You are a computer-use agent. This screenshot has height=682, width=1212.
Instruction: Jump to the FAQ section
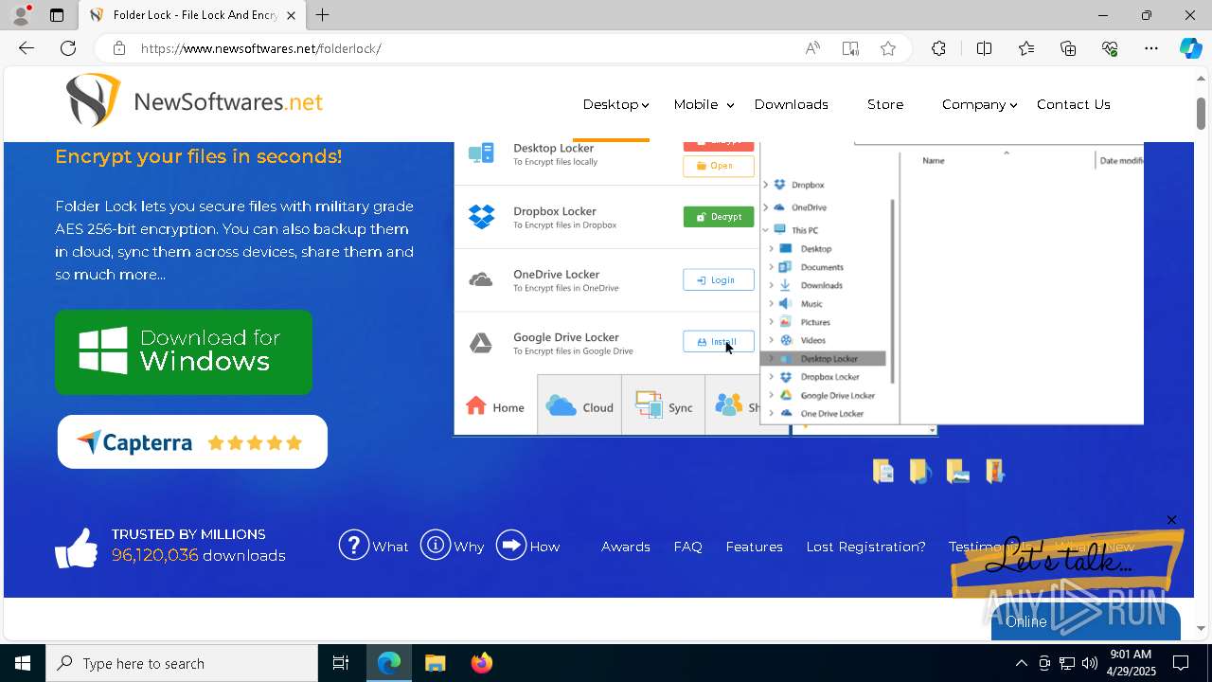687,547
